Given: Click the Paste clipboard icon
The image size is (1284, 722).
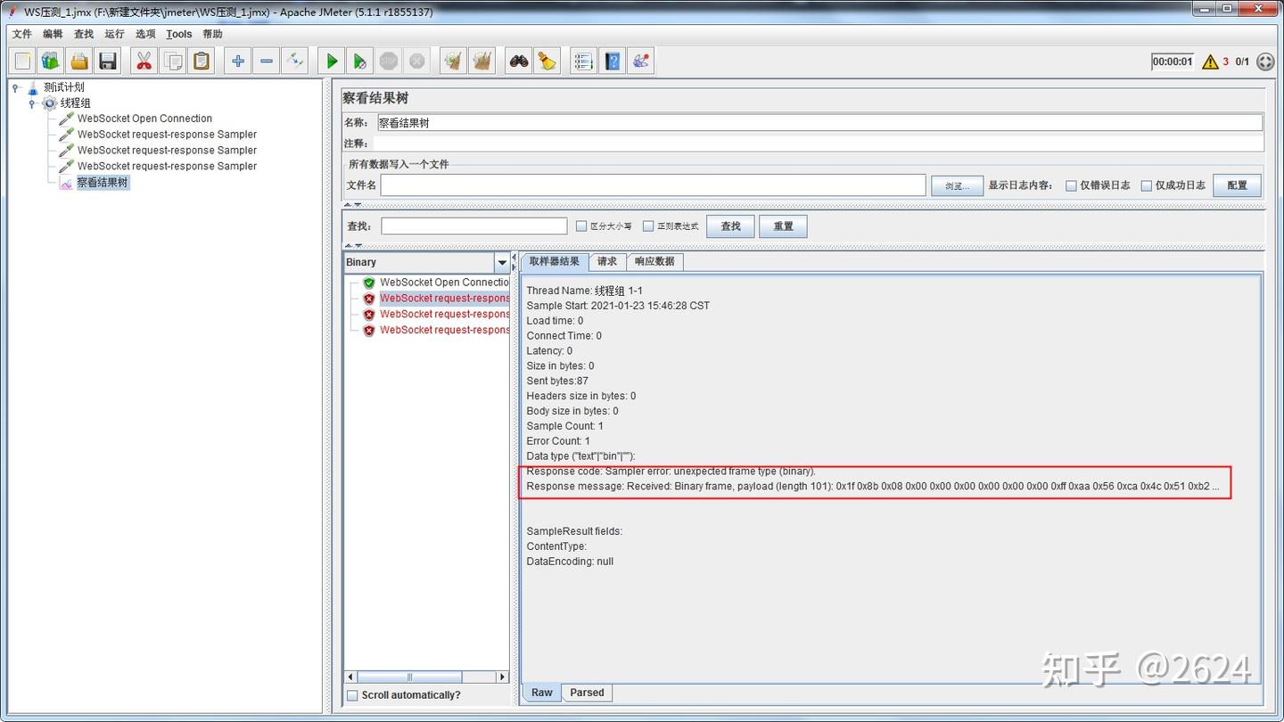Looking at the screenshot, I should coord(202,62).
